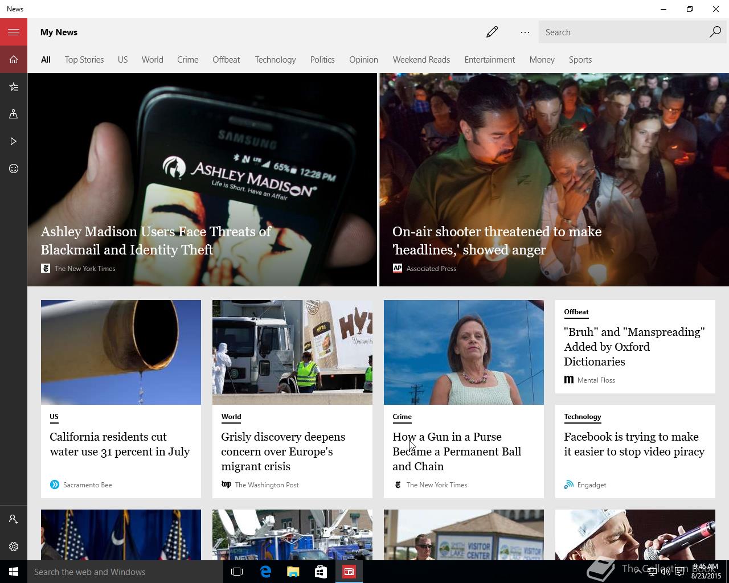Switch to Weekend Reads tab
Viewport: 729px width, 583px height.
[421, 59]
